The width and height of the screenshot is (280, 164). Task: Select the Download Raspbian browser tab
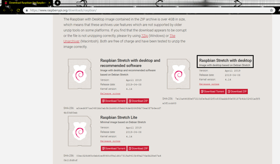[x=27, y=3]
